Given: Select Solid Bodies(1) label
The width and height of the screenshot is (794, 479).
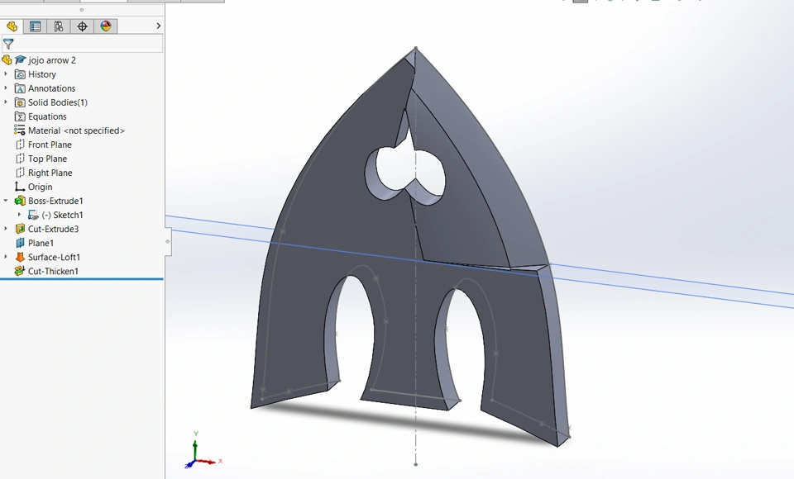Looking at the screenshot, I should 58,102.
